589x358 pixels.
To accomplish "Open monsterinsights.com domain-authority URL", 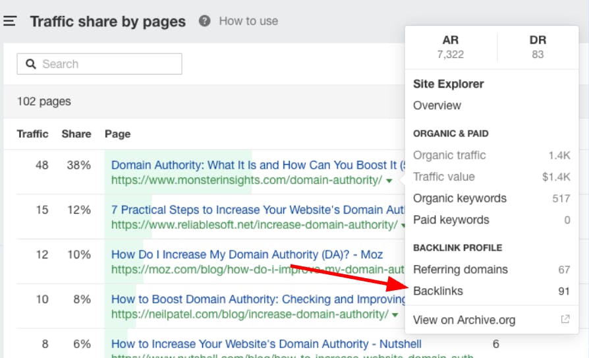I will click(247, 180).
